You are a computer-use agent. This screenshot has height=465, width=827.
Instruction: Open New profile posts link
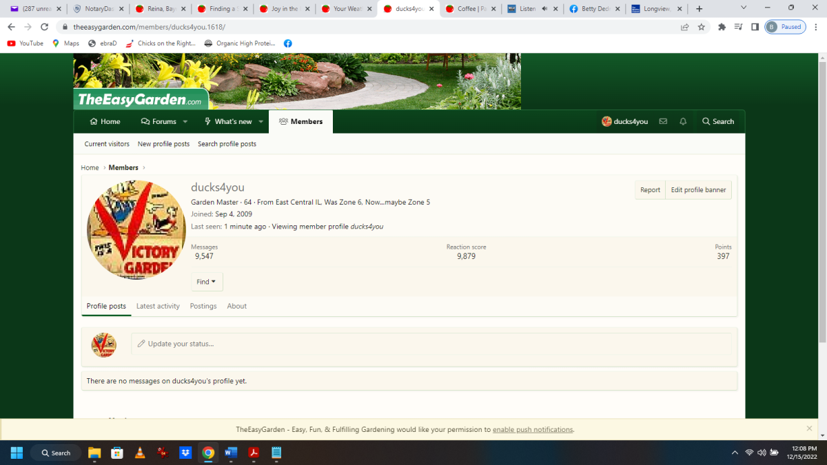pyautogui.click(x=163, y=144)
